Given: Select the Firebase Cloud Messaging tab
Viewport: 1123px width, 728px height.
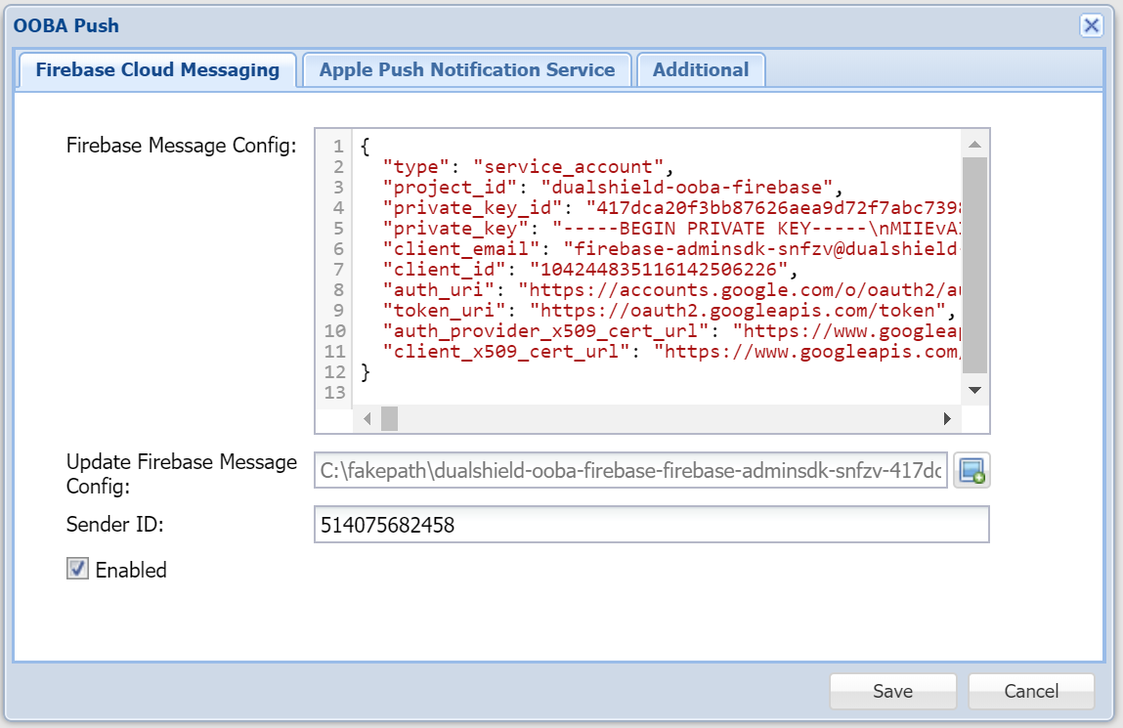Looking at the screenshot, I should point(157,70).
